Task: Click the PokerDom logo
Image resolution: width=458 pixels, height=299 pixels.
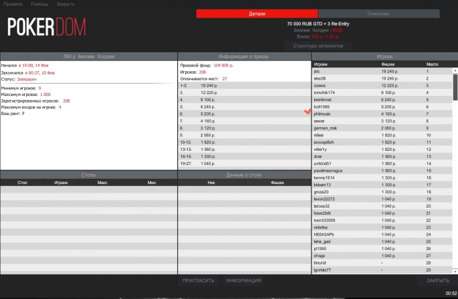Action: pos(46,27)
